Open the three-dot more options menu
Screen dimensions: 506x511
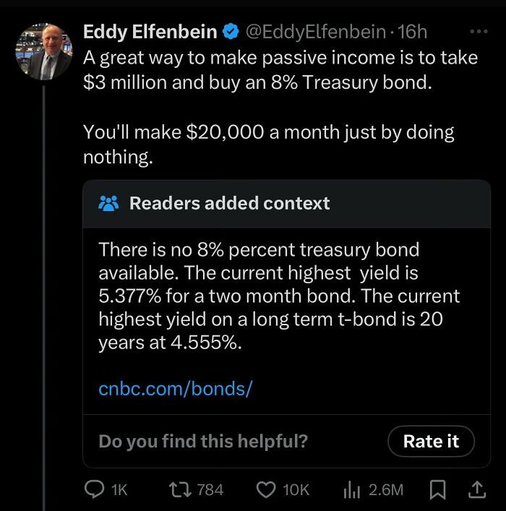point(479,32)
